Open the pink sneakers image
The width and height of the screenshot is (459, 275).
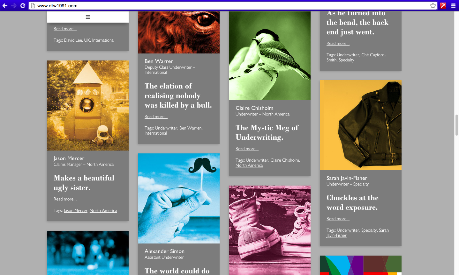(270, 230)
